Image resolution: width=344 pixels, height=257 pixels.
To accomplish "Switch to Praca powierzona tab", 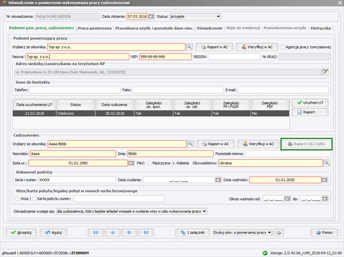I will (95, 28).
